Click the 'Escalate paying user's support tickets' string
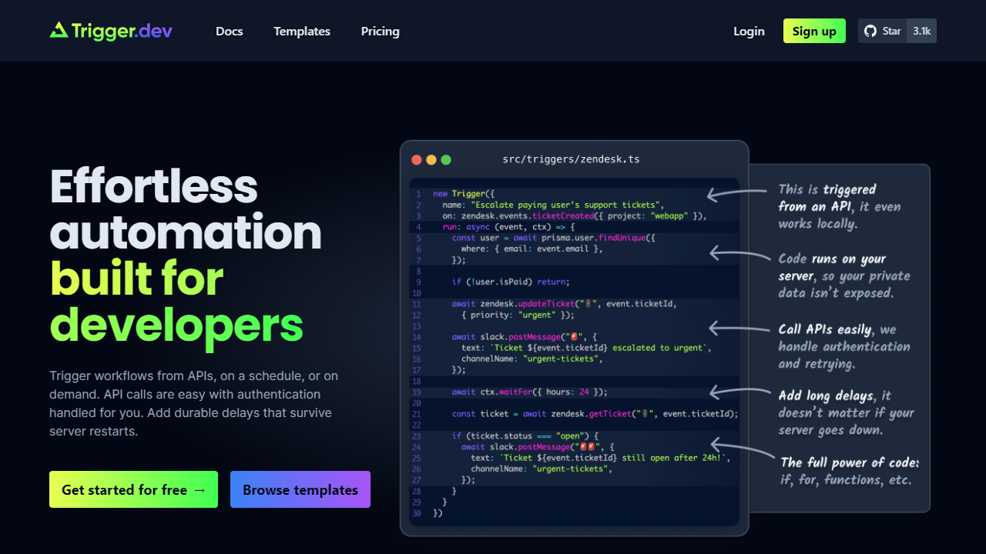 [567, 205]
